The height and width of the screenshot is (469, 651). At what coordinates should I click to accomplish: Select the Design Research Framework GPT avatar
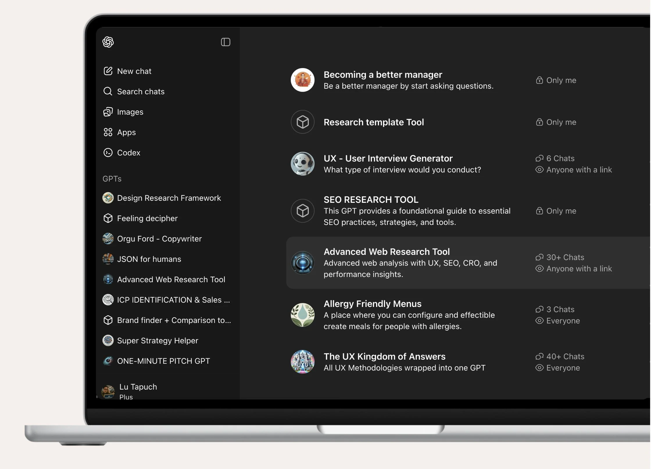click(x=108, y=198)
